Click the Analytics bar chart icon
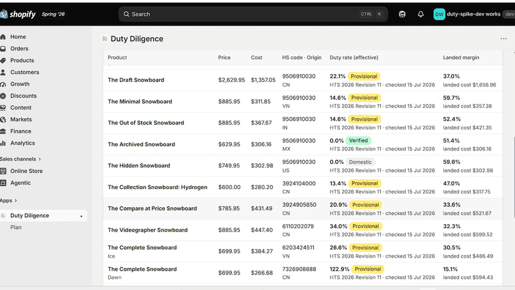Screen dimensions: 515x290 click(x=3, y=143)
